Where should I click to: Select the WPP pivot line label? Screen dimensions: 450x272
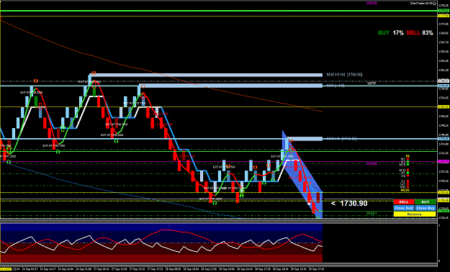pos(372,83)
